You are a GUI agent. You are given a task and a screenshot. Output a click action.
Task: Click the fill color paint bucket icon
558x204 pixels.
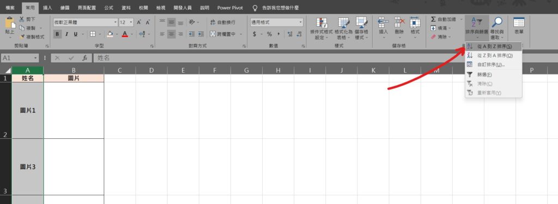110,34
